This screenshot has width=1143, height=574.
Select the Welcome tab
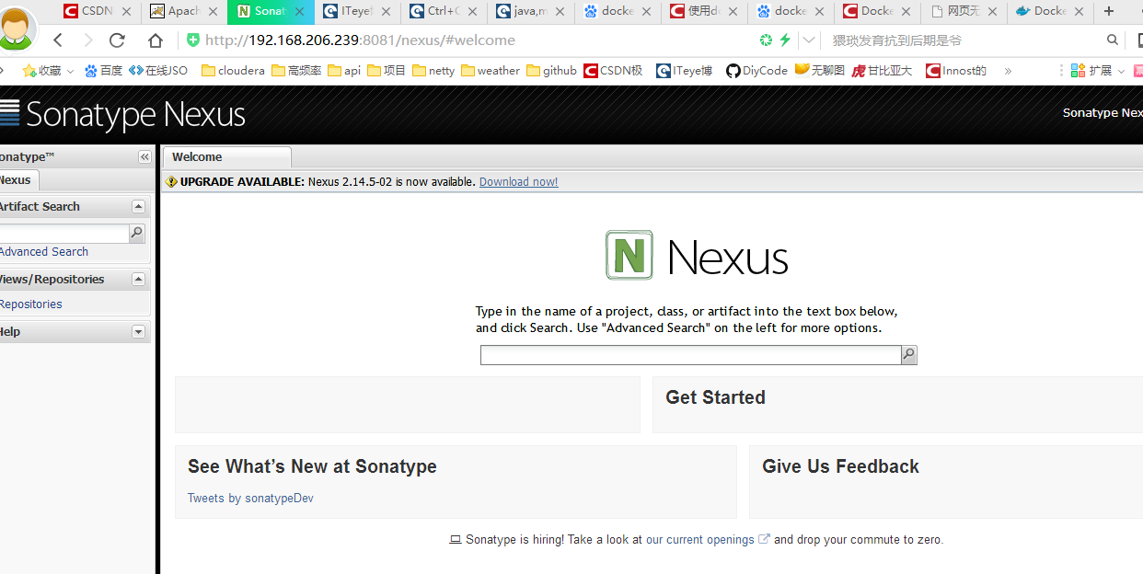[226, 157]
